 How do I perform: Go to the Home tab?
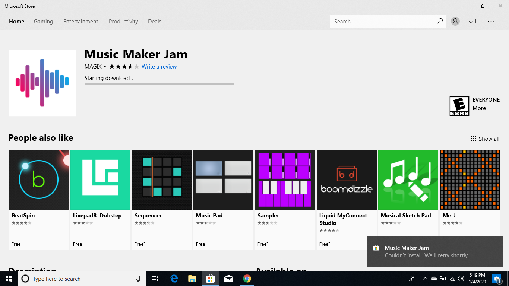17,21
